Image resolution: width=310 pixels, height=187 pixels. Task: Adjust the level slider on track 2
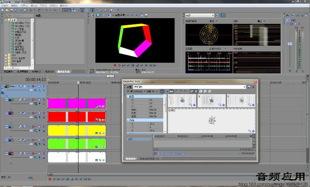pos(31,104)
